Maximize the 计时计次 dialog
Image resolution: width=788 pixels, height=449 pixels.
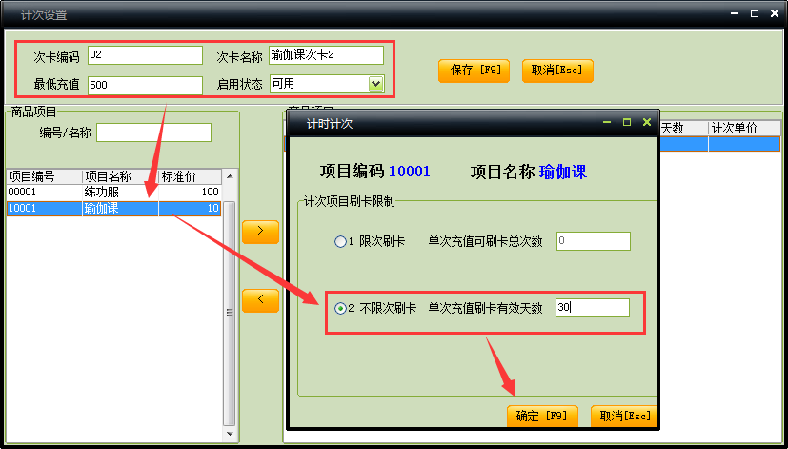[x=627, y=122]
